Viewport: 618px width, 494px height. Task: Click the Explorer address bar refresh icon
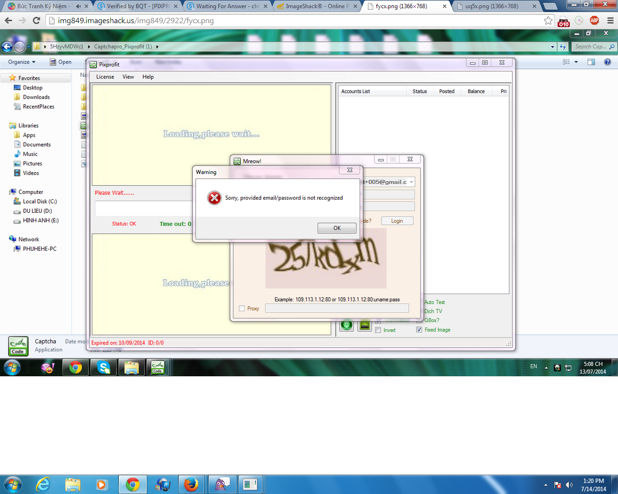tap(563, 47)
